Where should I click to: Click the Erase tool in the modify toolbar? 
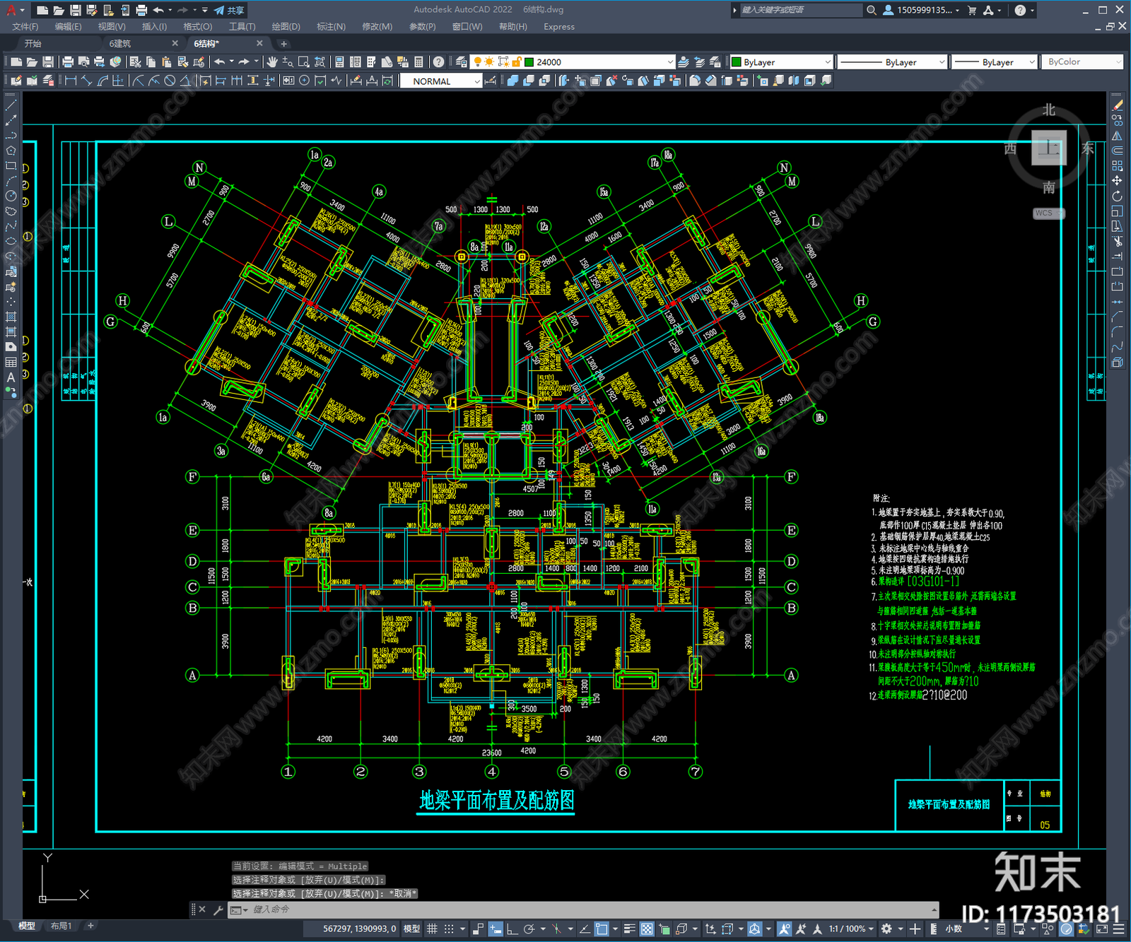click(x=1117, y=105)
